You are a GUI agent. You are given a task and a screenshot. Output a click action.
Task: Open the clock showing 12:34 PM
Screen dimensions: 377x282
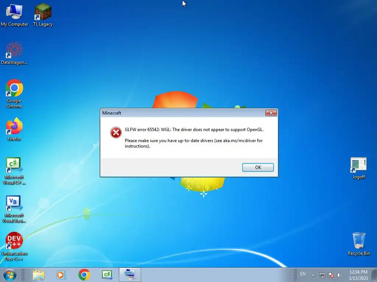coord(358,275)
